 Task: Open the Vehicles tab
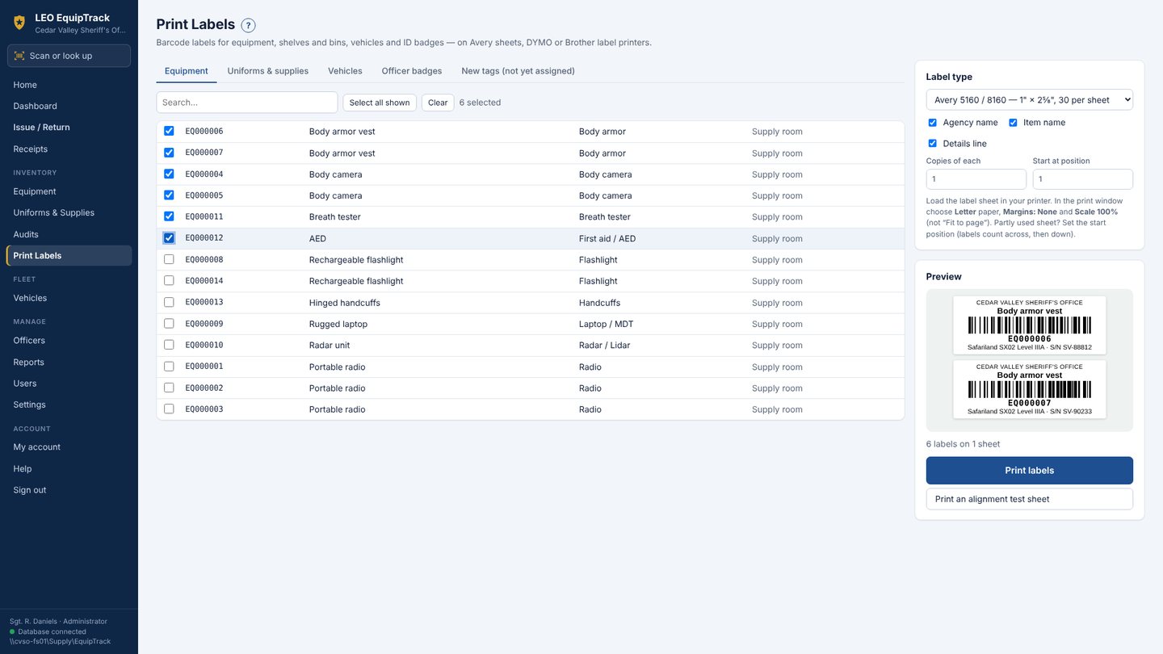click(345, 71)
